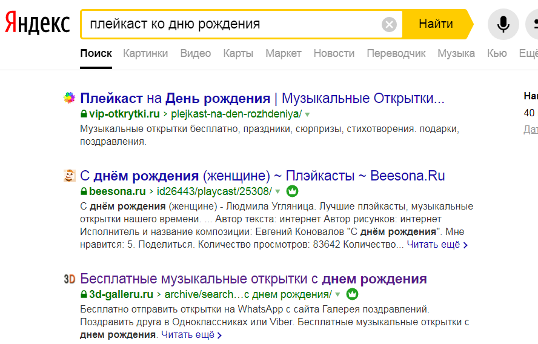
Task: Expand dropdown arrow after plejkast-na-den-rozhdeniya/
Action: coord(307,114)
